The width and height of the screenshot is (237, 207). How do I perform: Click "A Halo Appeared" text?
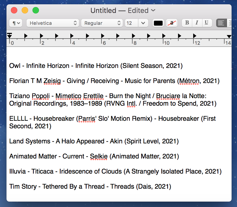80,141
